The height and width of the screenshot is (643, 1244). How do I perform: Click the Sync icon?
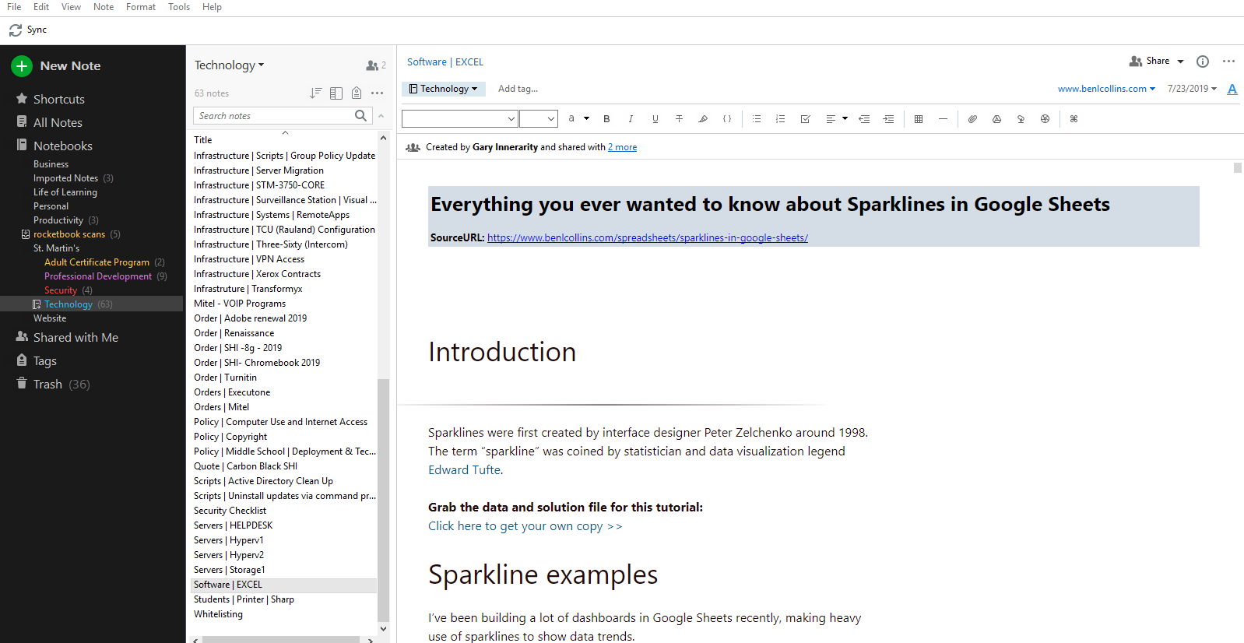pyautogui.click(x=16, y=30)
